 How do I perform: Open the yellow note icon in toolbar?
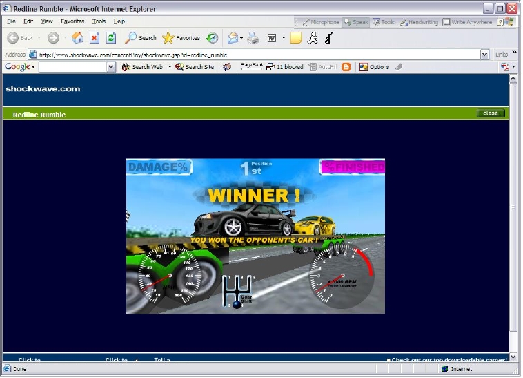click(x=295, y=38)
